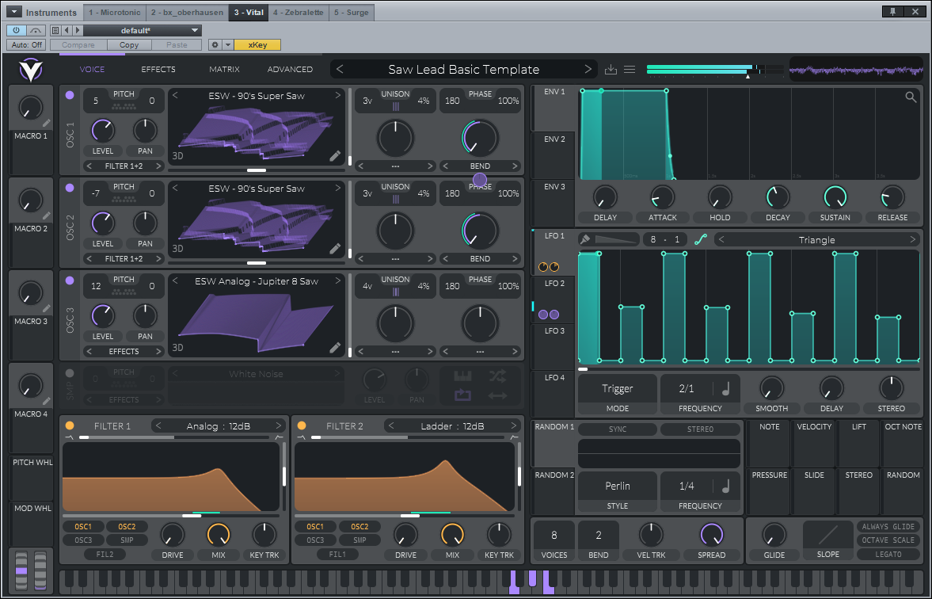Click the pitch wheel slider
This screenshot has width=932, height=599.
tap(21, 570)
